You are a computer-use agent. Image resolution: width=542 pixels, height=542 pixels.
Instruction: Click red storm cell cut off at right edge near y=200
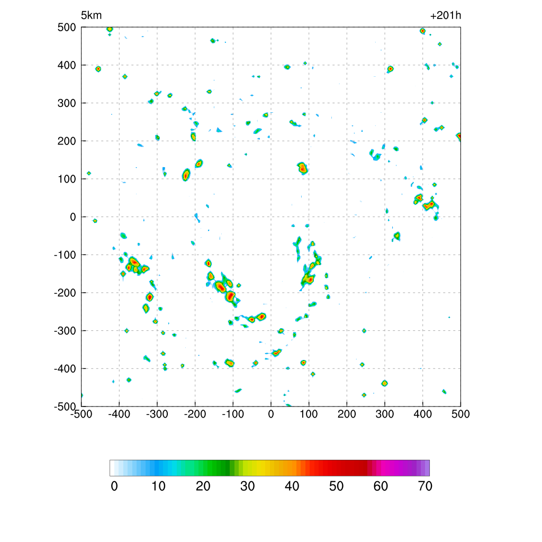[458, 137]
